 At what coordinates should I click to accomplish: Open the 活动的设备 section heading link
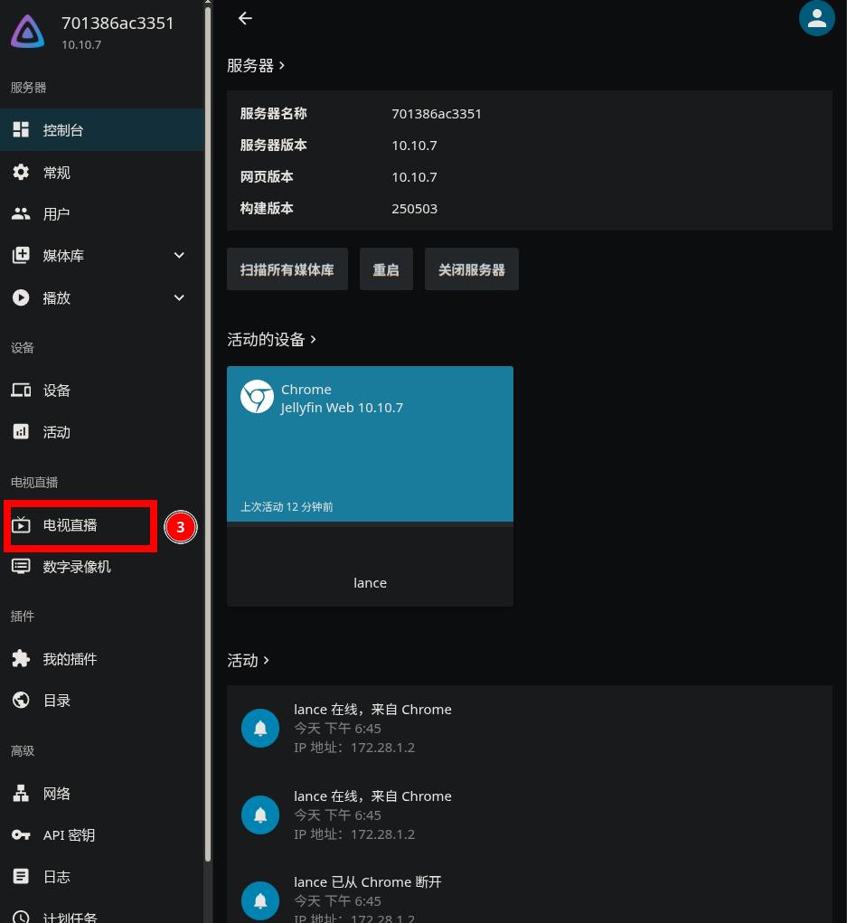point(271,340)
